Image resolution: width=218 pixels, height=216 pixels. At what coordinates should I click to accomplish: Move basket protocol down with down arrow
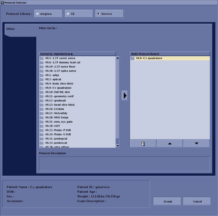(x=196, y=143)
